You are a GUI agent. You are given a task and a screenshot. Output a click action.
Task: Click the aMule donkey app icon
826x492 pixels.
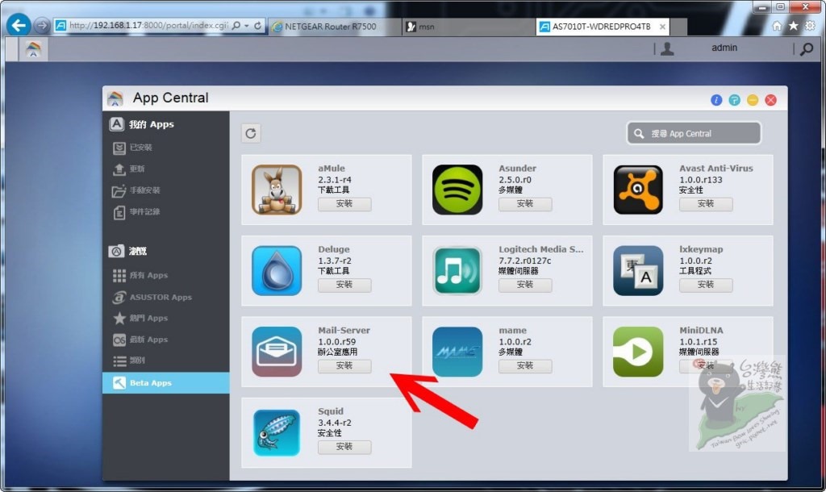277,190
